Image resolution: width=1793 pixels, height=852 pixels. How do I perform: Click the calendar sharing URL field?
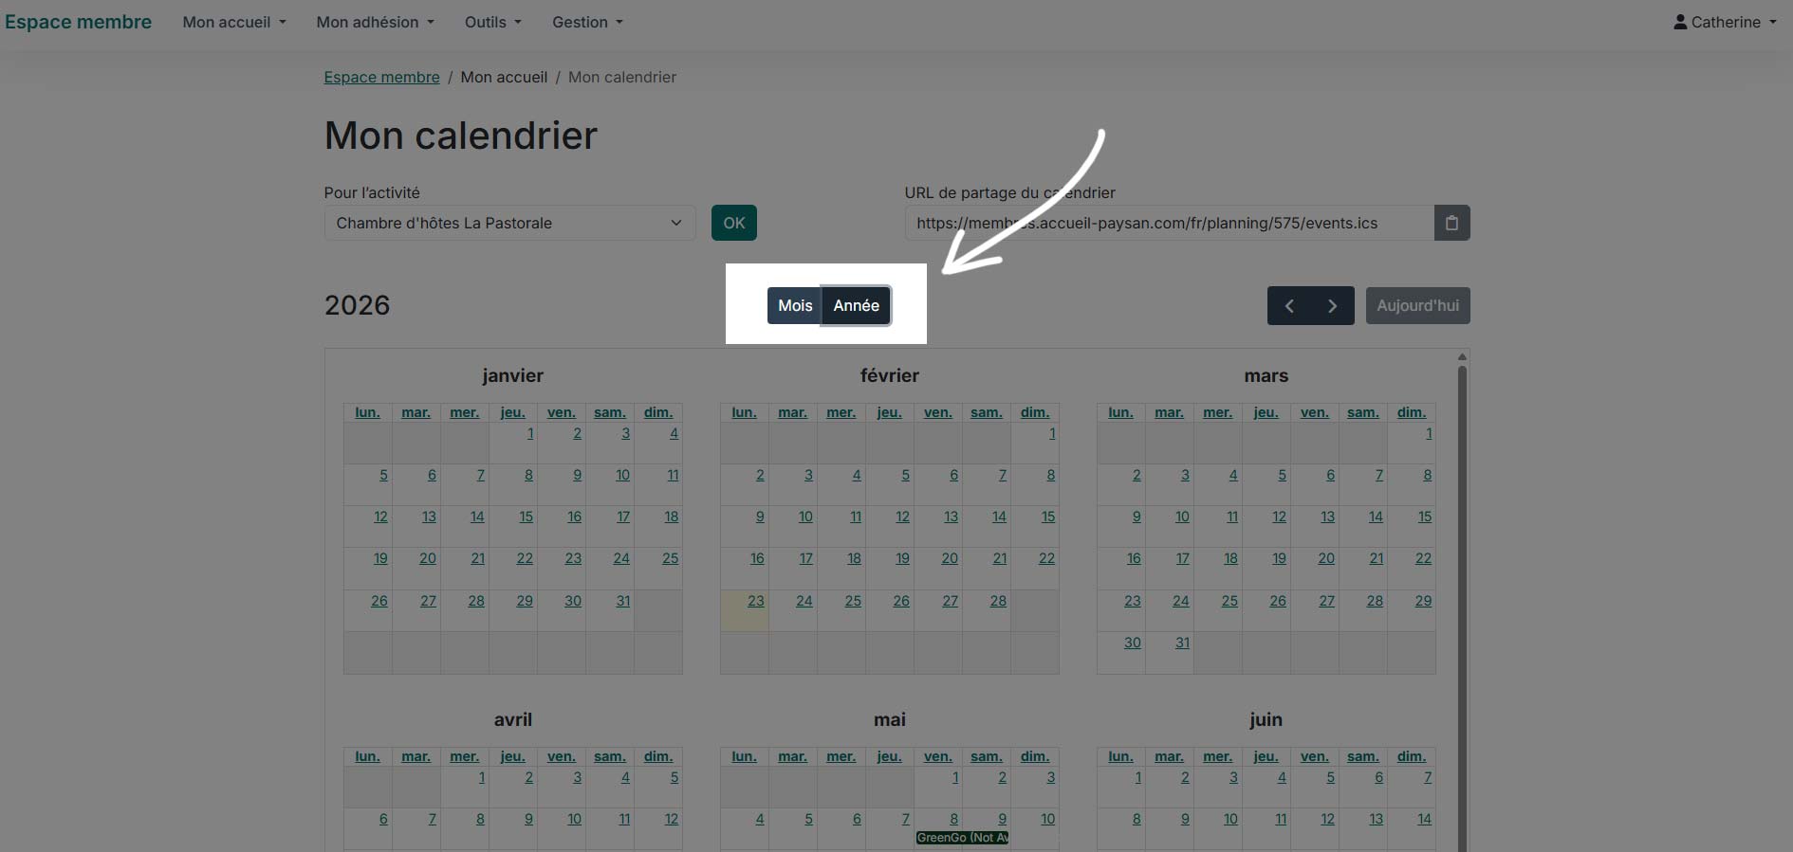[x=1168, y=223]
